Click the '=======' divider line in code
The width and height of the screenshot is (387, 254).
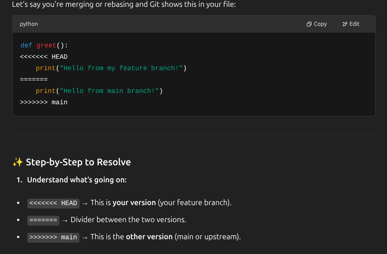click(34, 80)
